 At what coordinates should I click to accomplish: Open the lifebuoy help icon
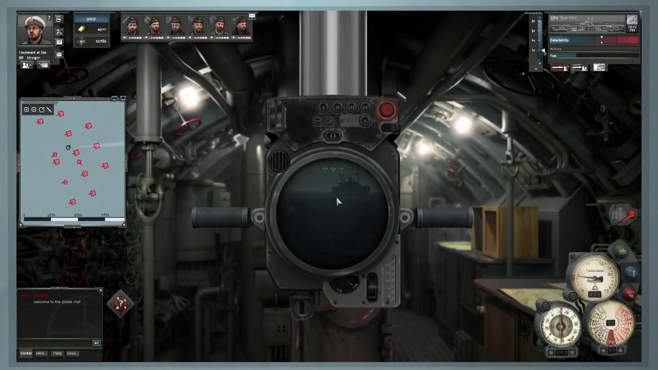pyautogui.click(x=120, y=303)
